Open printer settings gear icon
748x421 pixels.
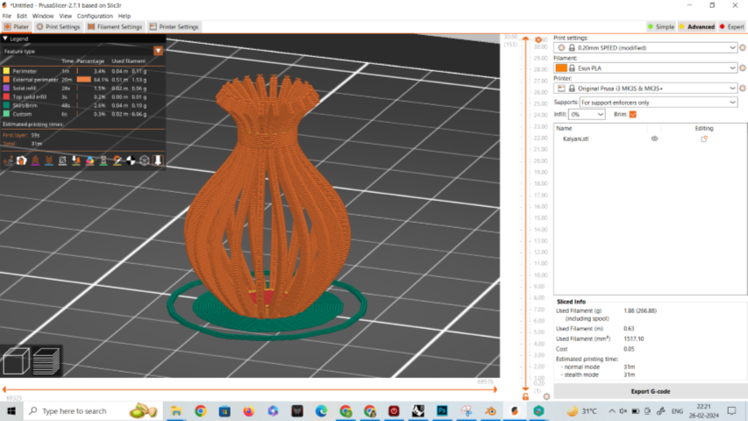coord(742,89)
